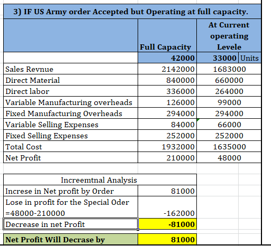Viewport: 271px width, 246px height.
Task: Select the cell containing 33000
Action: click(218, 58)
